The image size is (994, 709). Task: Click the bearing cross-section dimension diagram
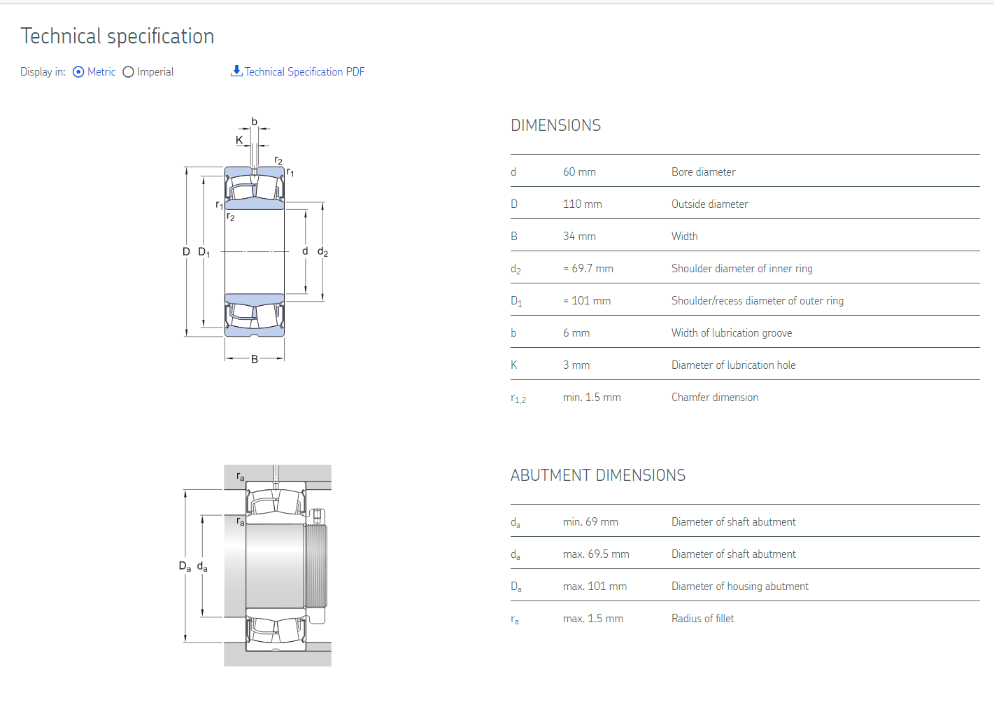(x=255, y=240)
